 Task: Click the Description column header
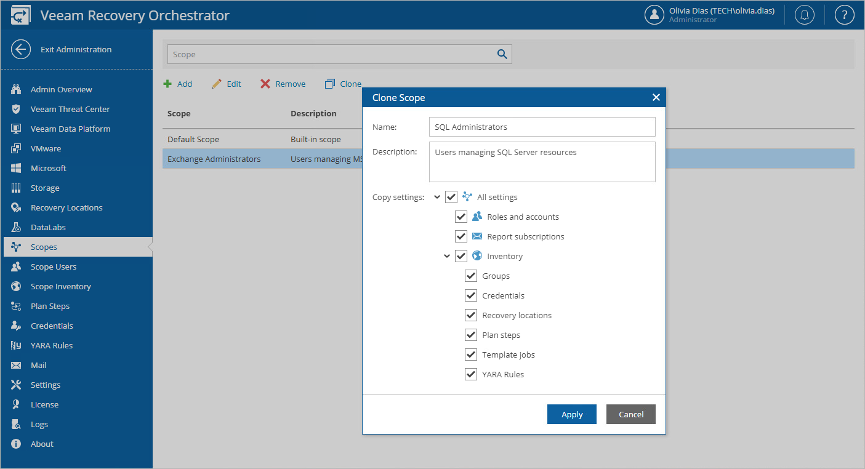(313, 113)
